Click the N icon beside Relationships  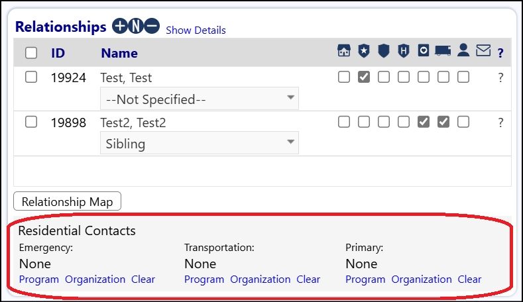pos(136,26)
